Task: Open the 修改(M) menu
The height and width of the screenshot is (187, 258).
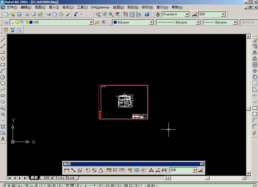Action: tap(147, 7)
